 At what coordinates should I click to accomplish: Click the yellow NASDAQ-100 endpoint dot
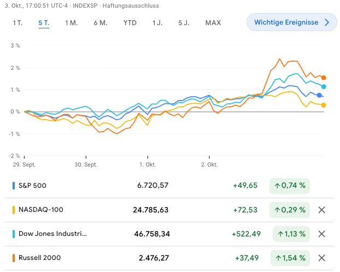pos(324,105)
